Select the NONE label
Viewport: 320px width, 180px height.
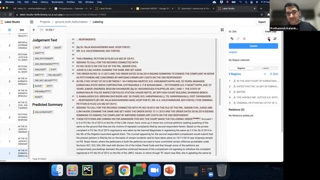coord(38,97)
